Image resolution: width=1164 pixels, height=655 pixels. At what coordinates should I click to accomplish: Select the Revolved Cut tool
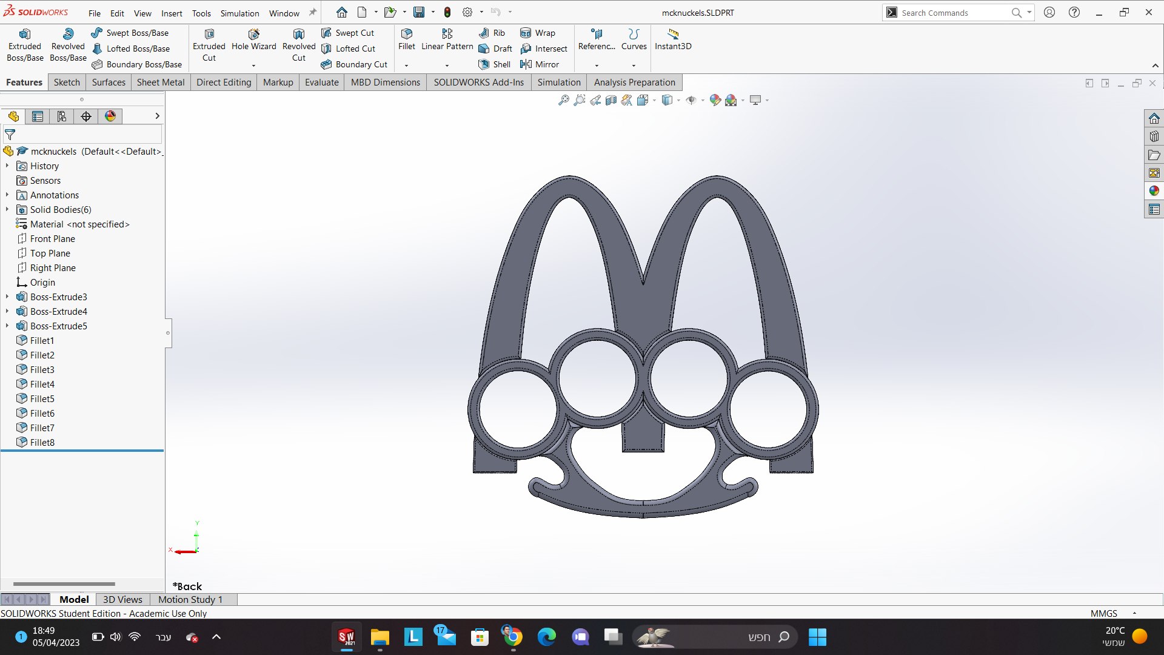299,45
